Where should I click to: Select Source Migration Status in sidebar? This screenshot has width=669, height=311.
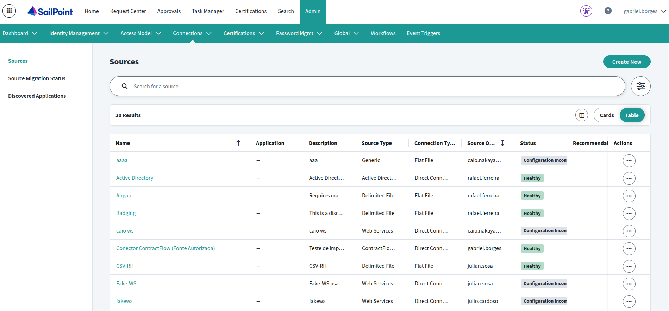(37, 78)
